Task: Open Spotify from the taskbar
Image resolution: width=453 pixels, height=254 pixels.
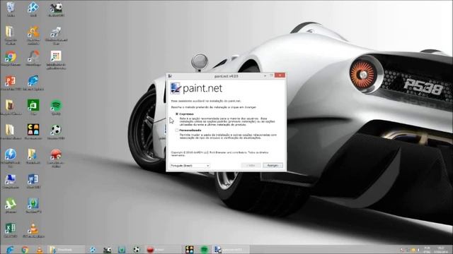Action: (x=205, y=249)
